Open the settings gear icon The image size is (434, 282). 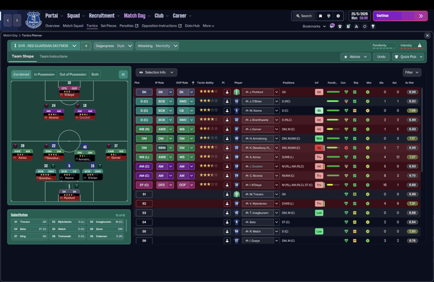[x=338, y=16]
